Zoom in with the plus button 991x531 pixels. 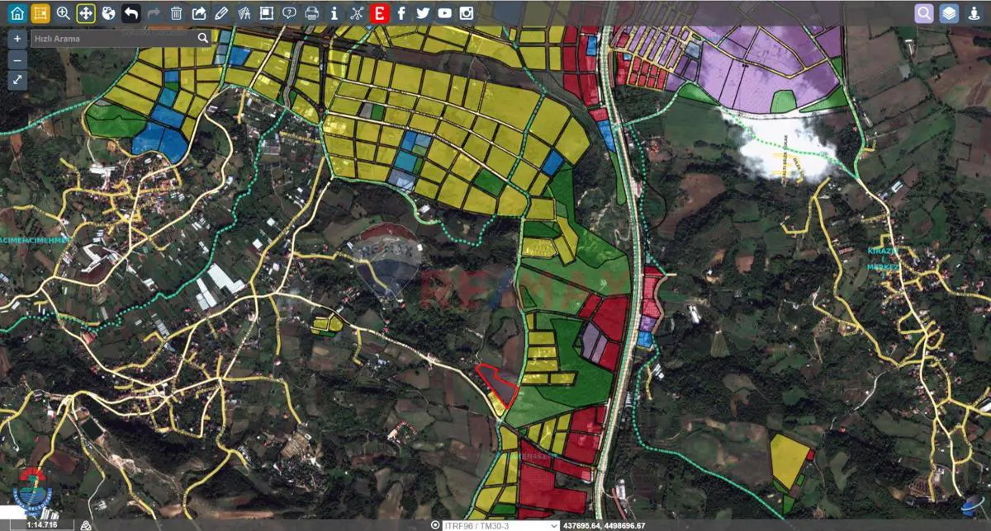17,39
